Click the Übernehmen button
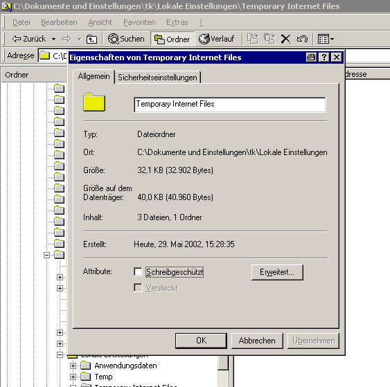This screenshot has width=390, height=387. 313,341
